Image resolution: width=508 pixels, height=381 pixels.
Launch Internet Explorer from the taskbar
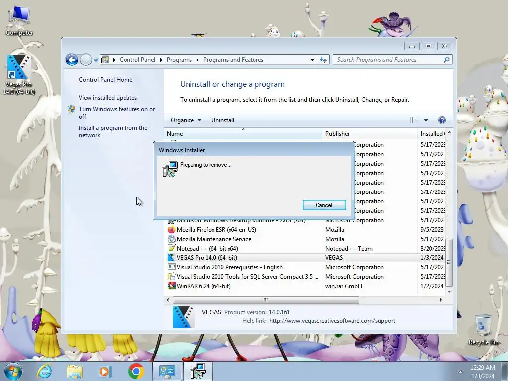click(x=44, y=371)
